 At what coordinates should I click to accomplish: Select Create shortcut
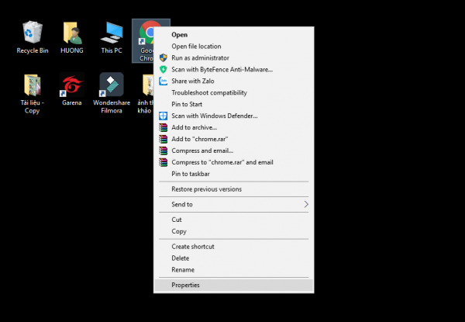coord(234,247)
